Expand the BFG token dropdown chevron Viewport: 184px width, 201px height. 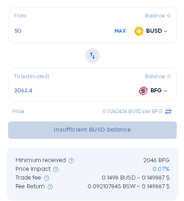pyautogui.click(x=165, y=91)
